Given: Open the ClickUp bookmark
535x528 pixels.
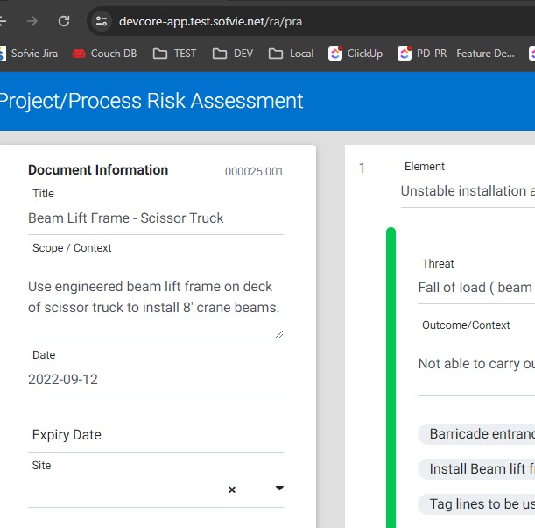Looking at the screenshot, I should [x=355, y=54].
